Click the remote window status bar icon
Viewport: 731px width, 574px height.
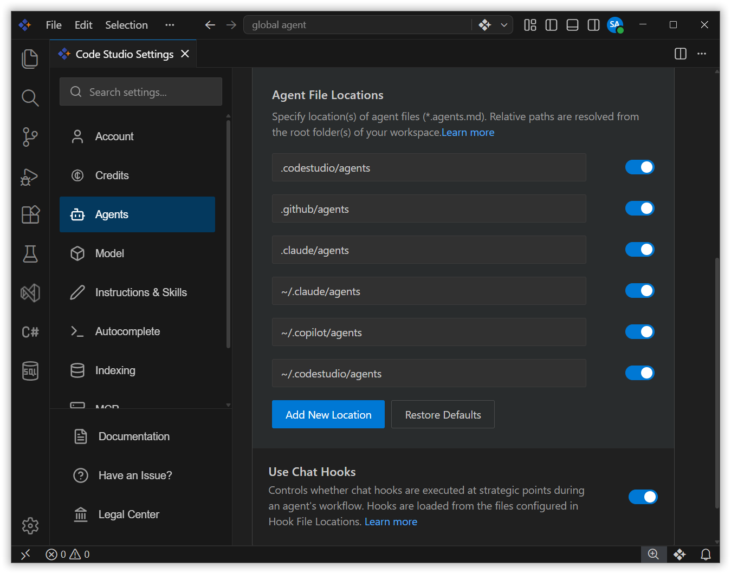25,554
